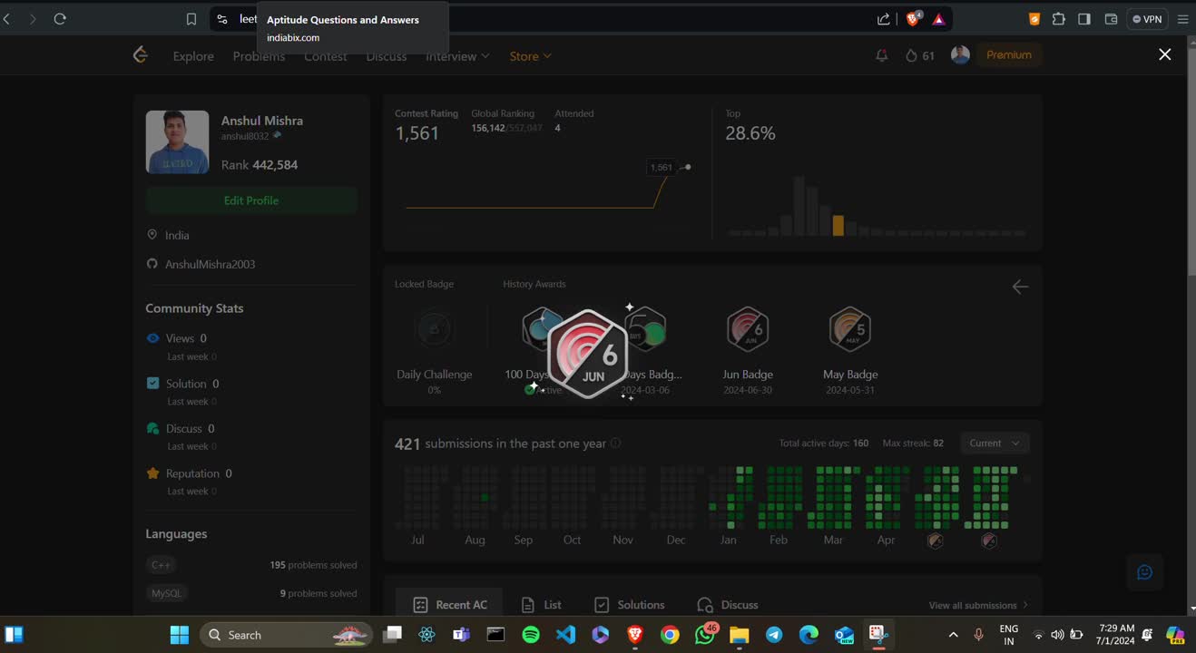Open Spotify from the taskbar
1196x653 pixels.
coord(531,635)
